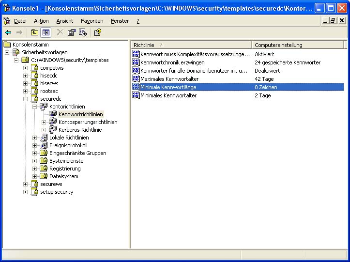Click the '2 Tage' value
The height and width of the screenshot is (262, 350).
[263, 95]
